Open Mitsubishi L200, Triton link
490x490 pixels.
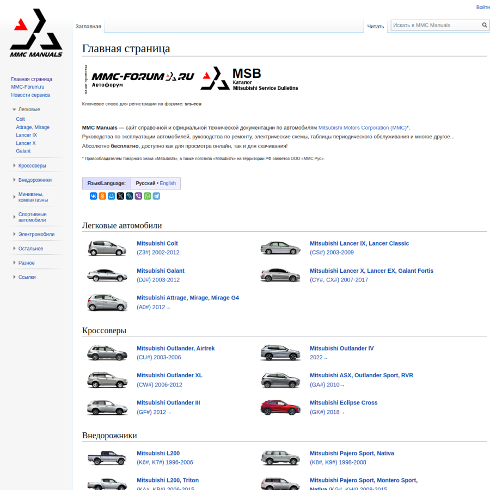[x=168, y=480]
